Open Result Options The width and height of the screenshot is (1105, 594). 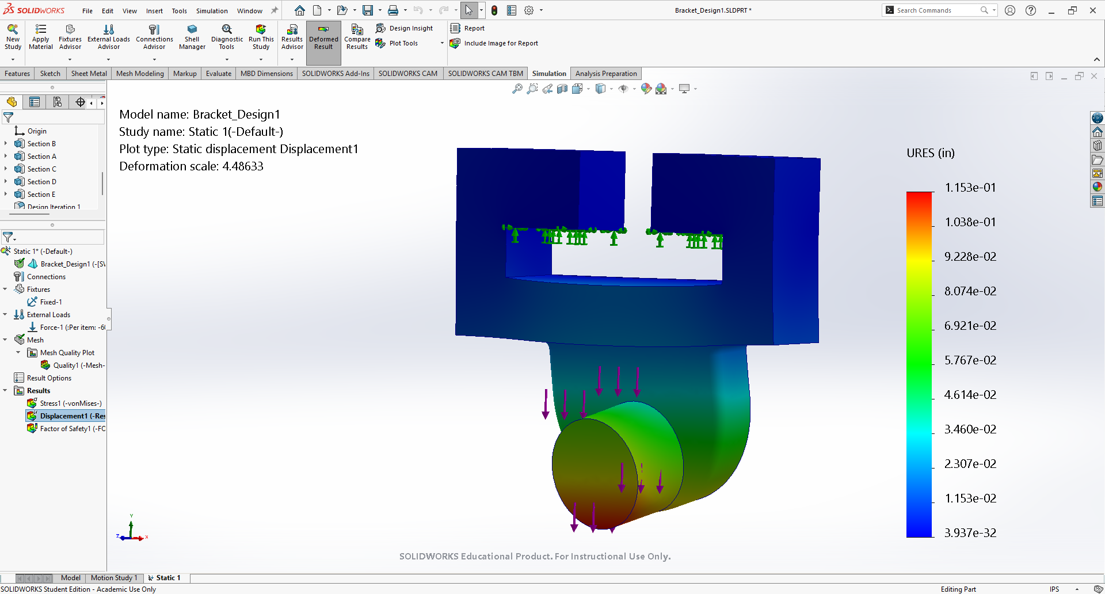point(43,378)
